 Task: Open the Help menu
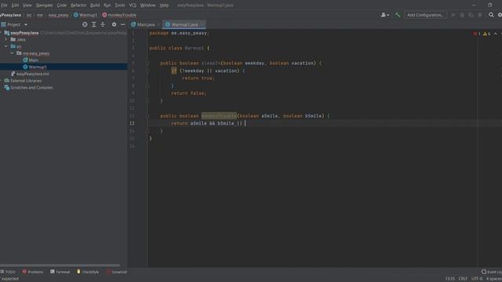pyautogui.click(x=164, y=5)
